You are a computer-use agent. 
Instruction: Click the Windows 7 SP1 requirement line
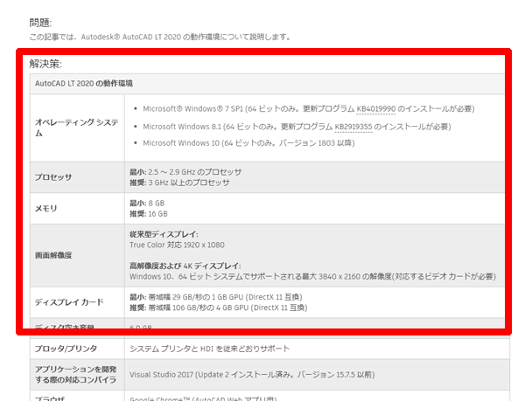click(309, 109)
